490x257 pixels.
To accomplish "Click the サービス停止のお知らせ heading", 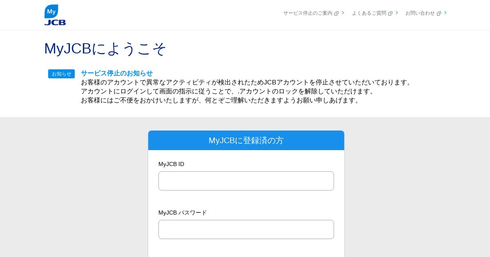I will [x=117, y=73].
